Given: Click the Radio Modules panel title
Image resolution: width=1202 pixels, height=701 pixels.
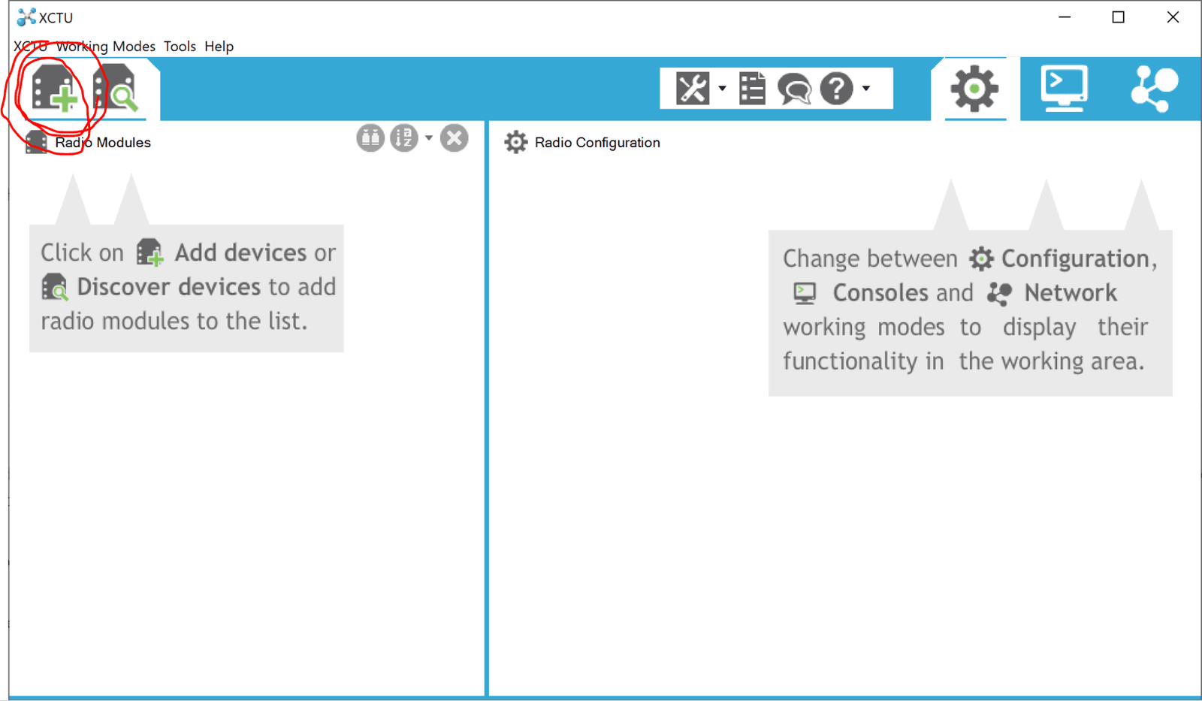Looking at the screenshot, I should click(103, 142).
